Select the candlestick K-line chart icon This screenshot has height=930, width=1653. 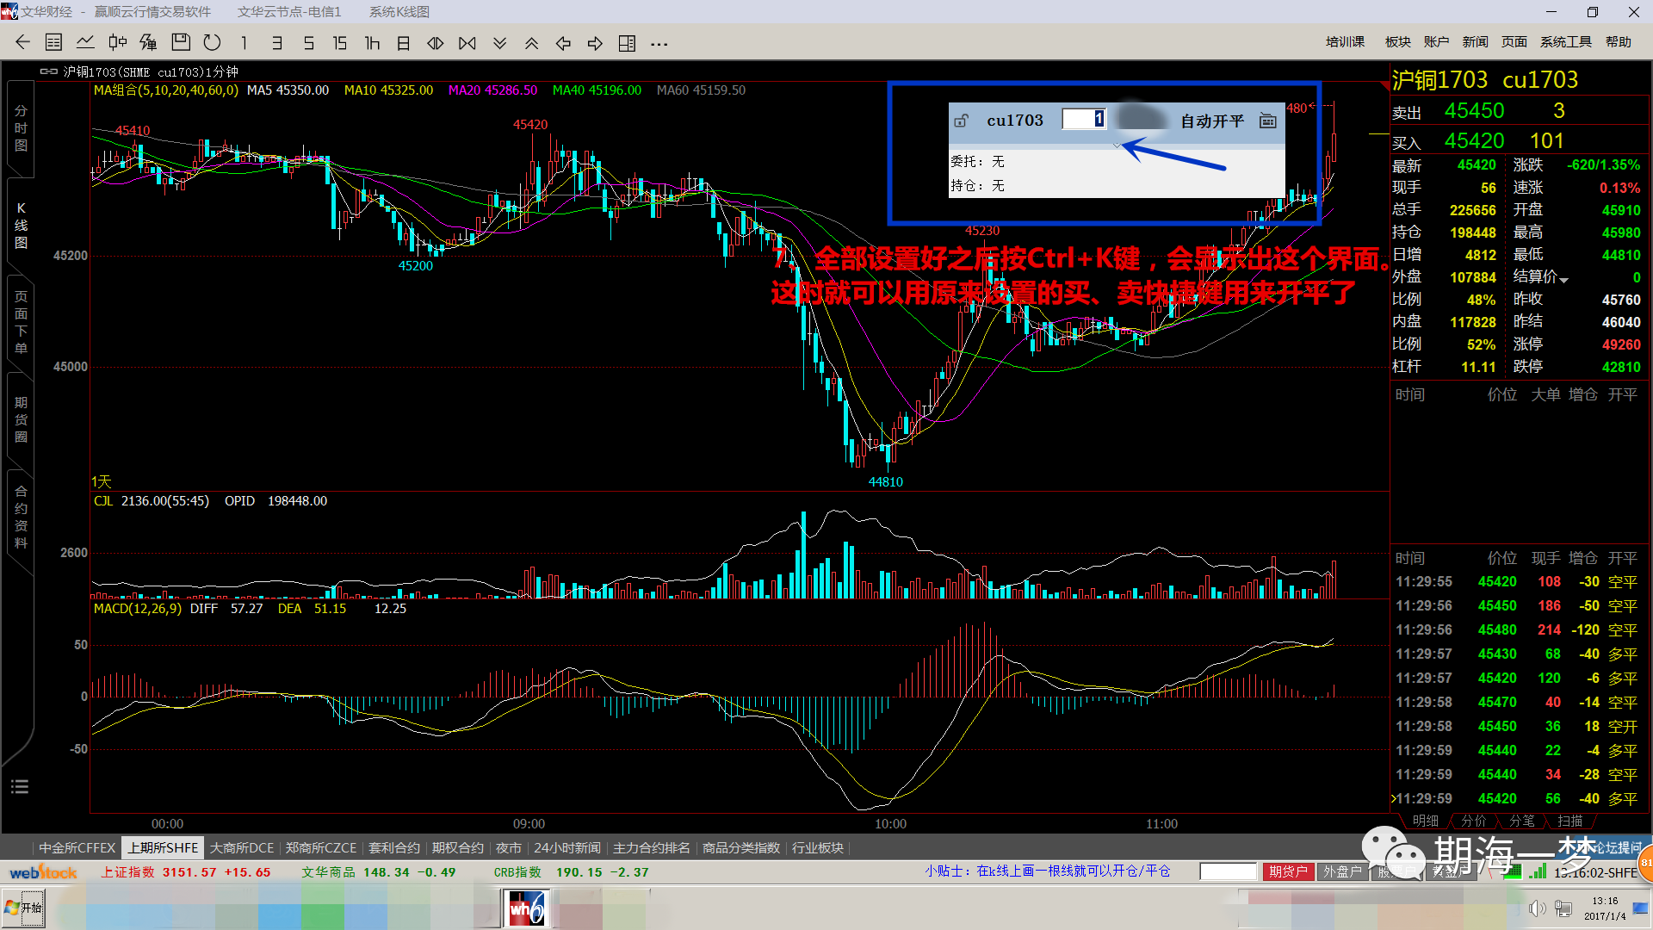118,43
